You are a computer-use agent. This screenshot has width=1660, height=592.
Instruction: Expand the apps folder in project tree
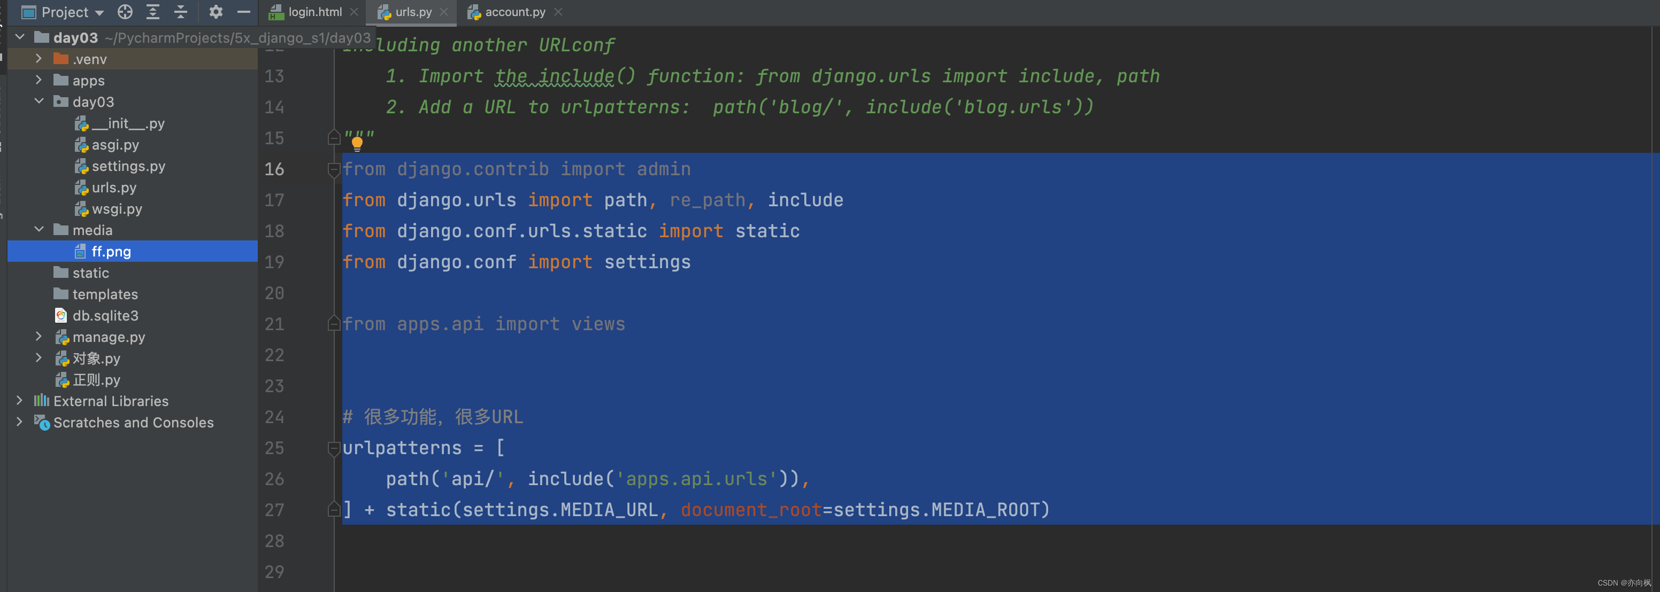(37, 80)
